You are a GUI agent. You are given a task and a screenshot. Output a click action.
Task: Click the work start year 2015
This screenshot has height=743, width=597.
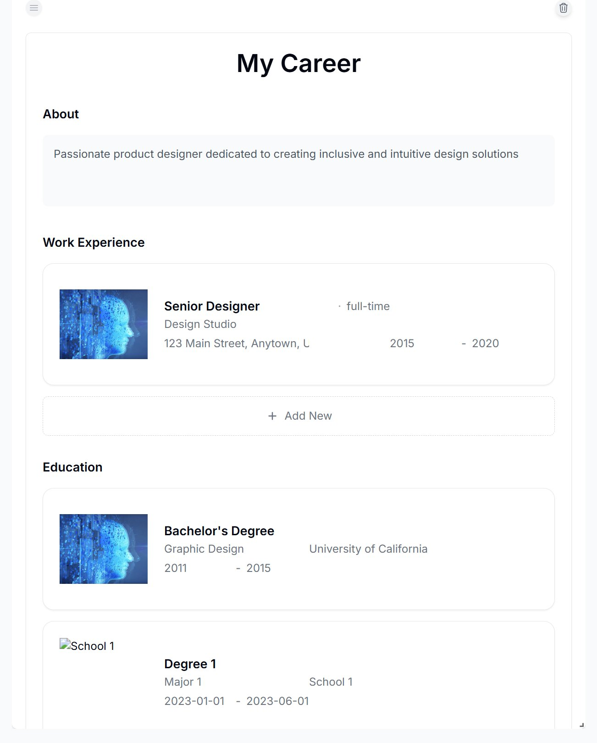point(402,344)
